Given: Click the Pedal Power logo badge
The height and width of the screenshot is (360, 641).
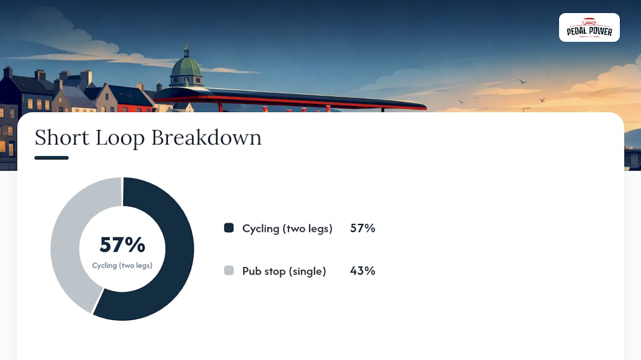Looking at the screenshot, I should tap(589, 27).
